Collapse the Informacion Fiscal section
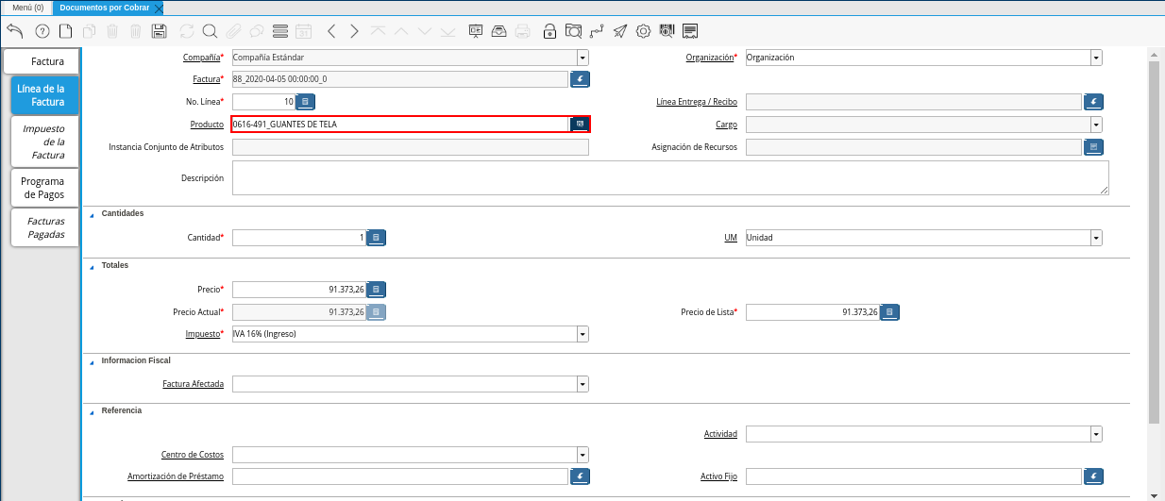This screenshot has height=501, width=1165. point(92,361)
